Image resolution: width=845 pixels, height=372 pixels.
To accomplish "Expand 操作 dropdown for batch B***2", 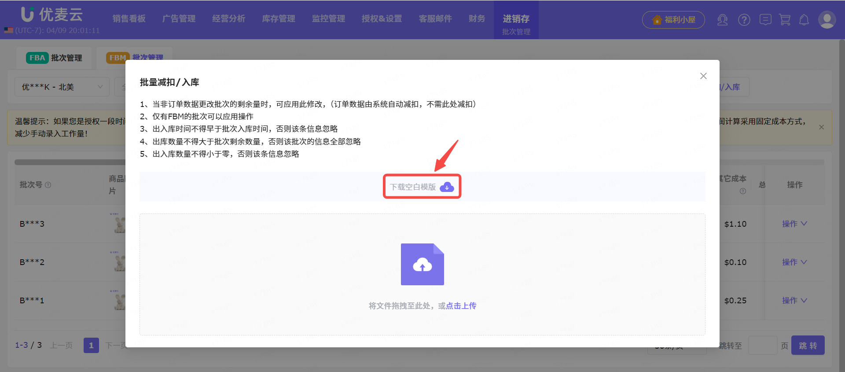I will 794,262.
